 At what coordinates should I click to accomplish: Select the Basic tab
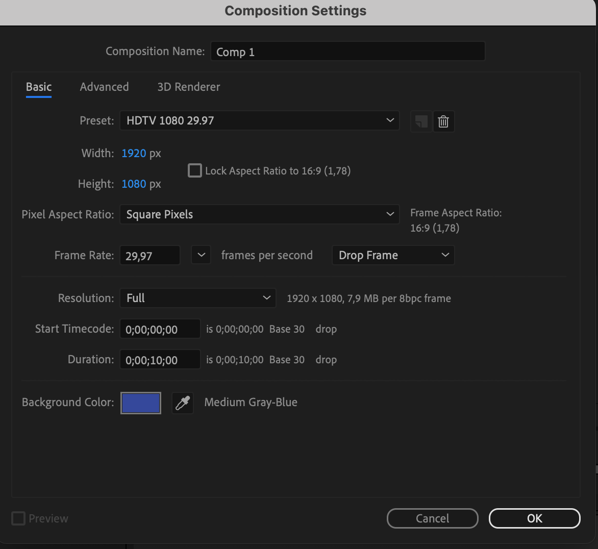39,87
